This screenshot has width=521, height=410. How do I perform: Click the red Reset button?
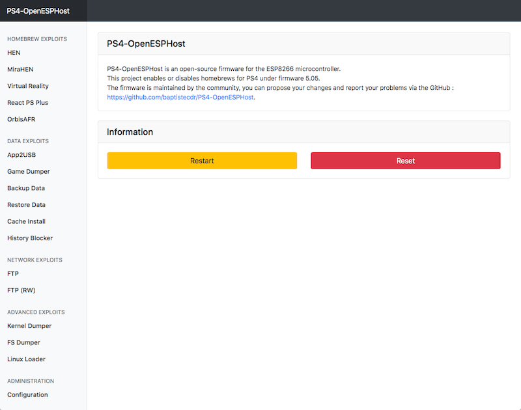405,161
